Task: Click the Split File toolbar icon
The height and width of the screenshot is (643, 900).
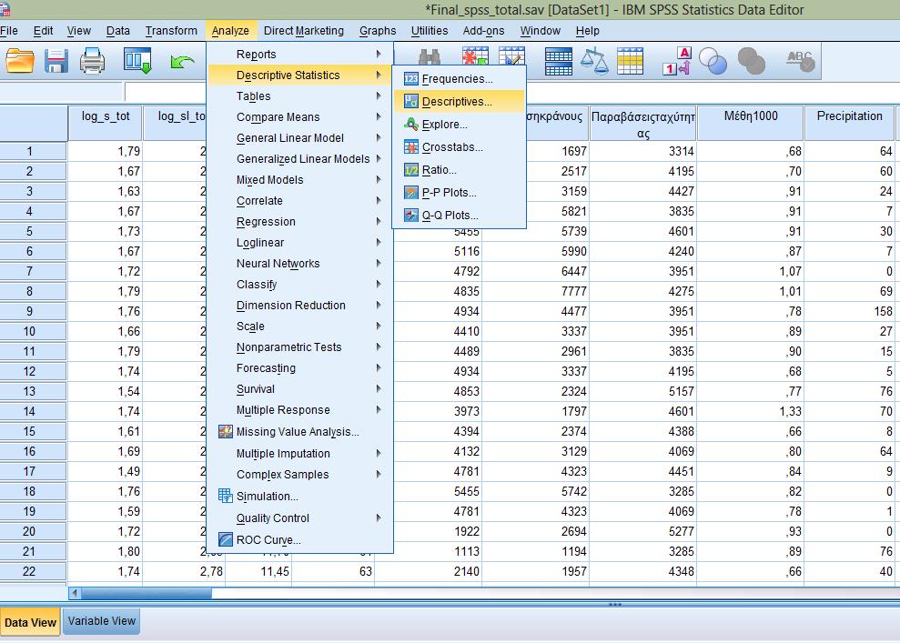Action: (558, 61)
